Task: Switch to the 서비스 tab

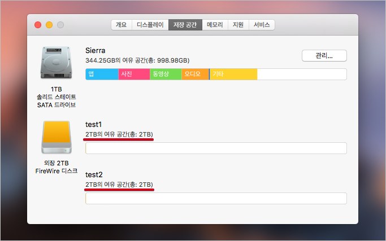Action: tap(262, 25)
